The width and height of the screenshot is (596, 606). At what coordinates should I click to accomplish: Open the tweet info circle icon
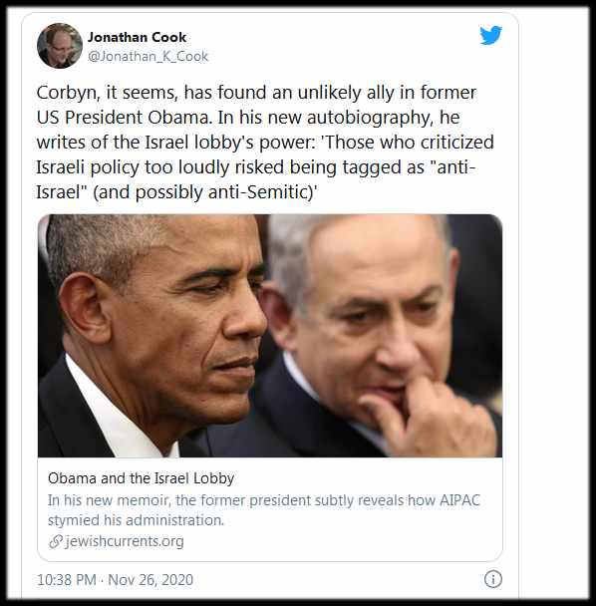pos(492,579)
